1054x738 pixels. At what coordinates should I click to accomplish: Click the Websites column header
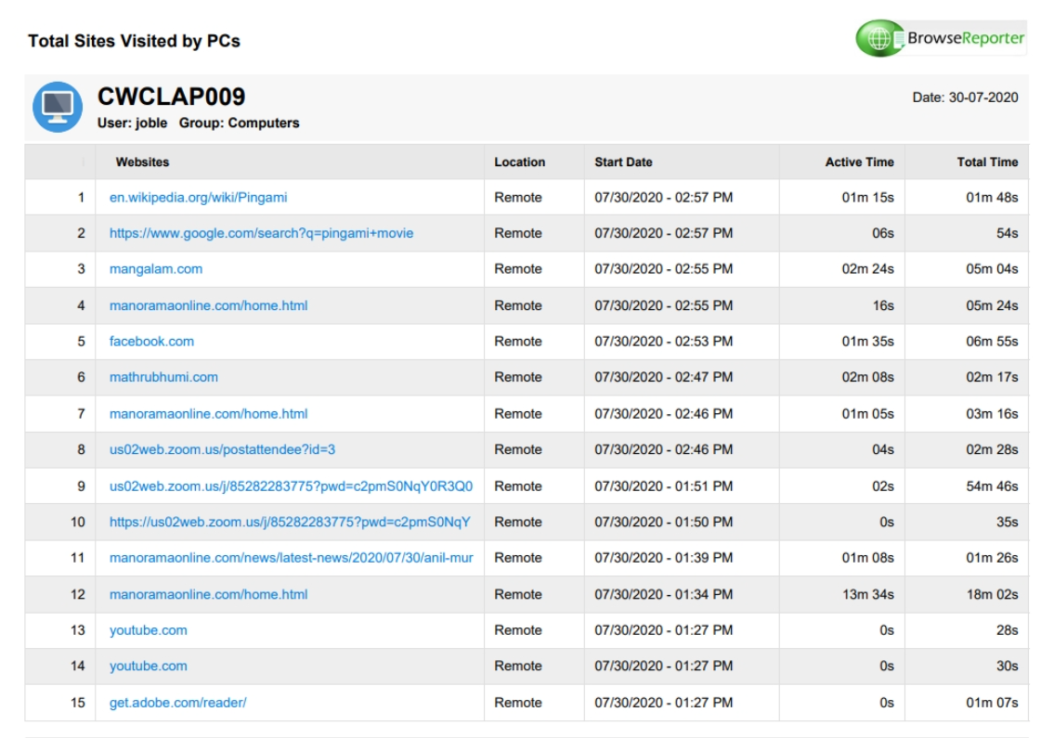142,162
